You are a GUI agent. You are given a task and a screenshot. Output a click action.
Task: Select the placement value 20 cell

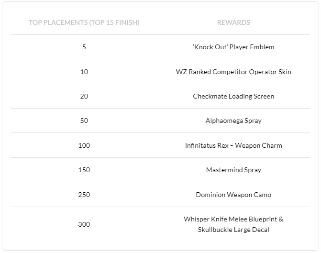pyautogui.click(x=84, y=96)
